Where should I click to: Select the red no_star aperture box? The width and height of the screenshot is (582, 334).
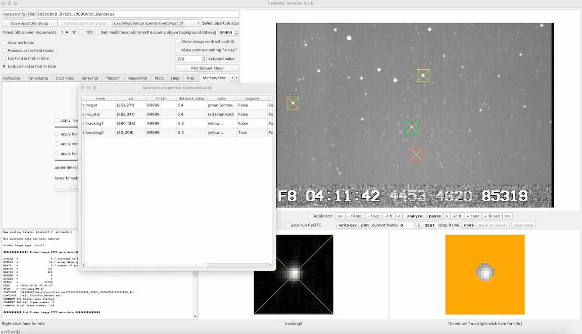pos(415,154)
